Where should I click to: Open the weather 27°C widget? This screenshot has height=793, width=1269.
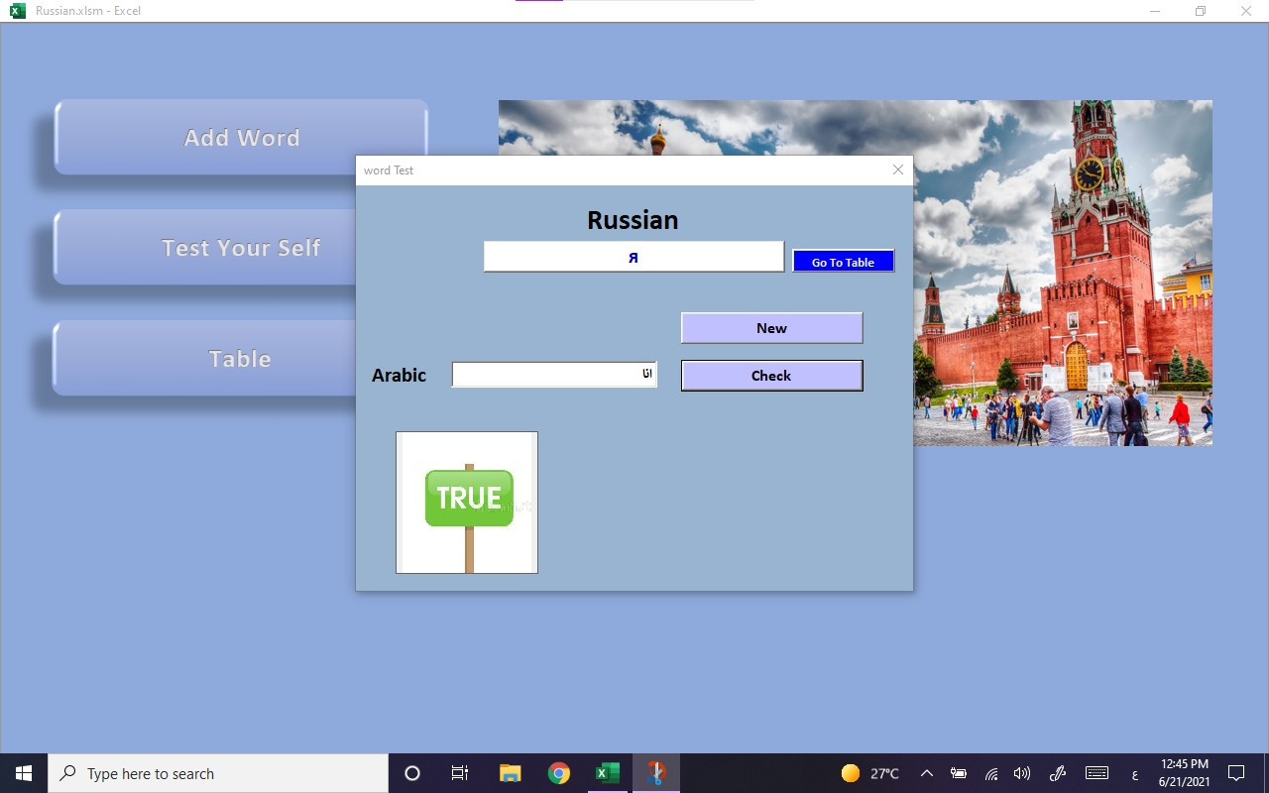coord(870,773)
